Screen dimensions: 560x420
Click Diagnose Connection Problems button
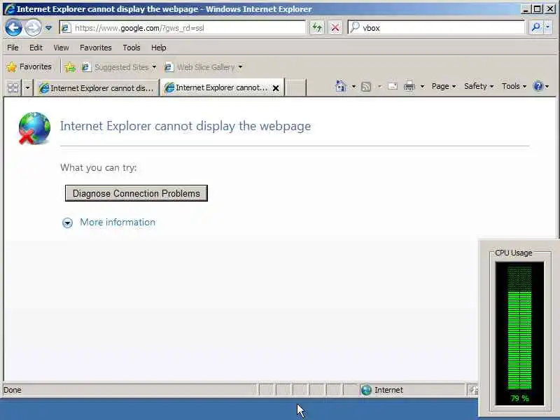[x=136, y=193]
